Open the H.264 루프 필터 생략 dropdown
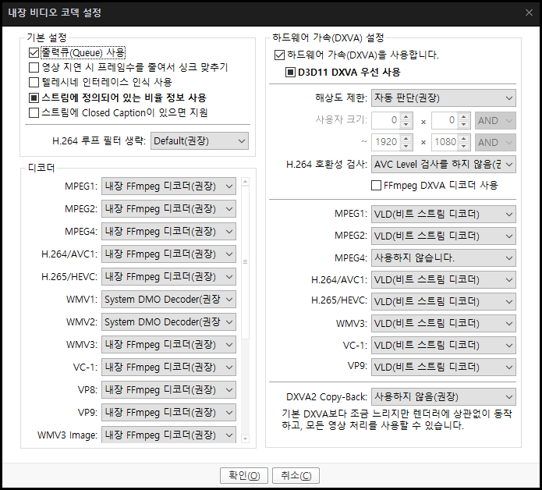 point(200,141)
